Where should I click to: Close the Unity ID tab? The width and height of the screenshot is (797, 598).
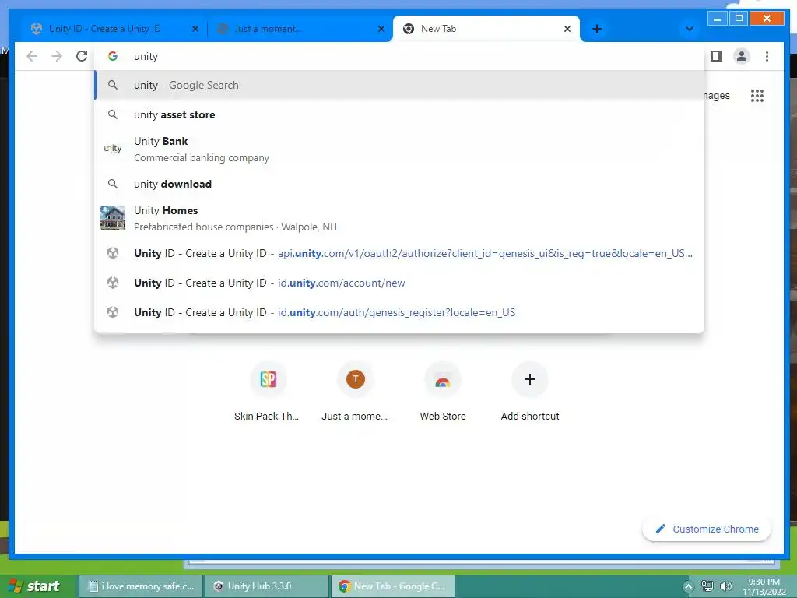click(x=195, y=29)
